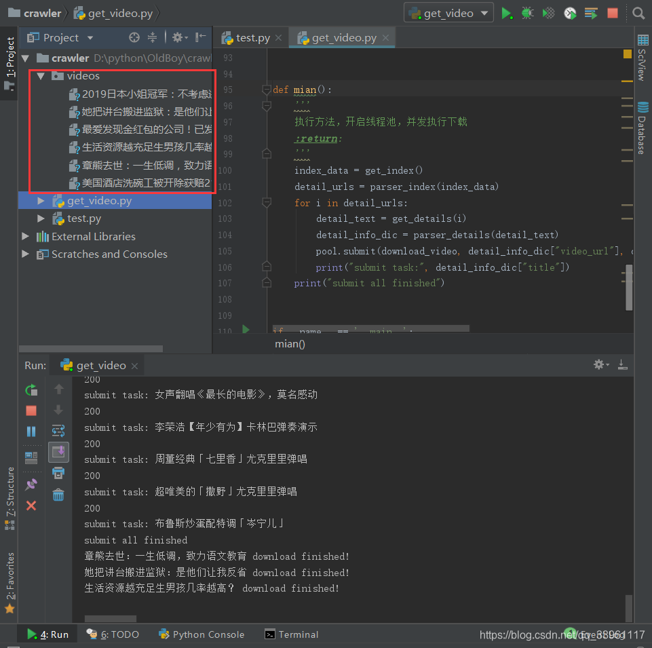
Task: Close Run panel with red X
Action: (x=31, y=506)
